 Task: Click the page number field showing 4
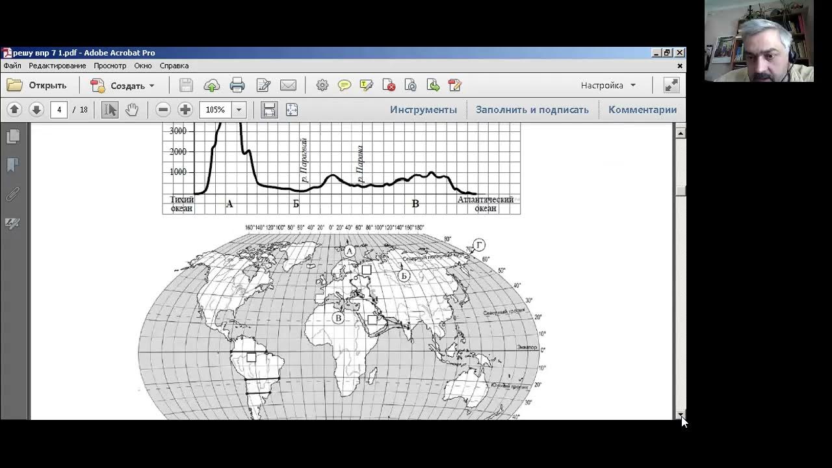pyautogui.click(x=58, y=110)
